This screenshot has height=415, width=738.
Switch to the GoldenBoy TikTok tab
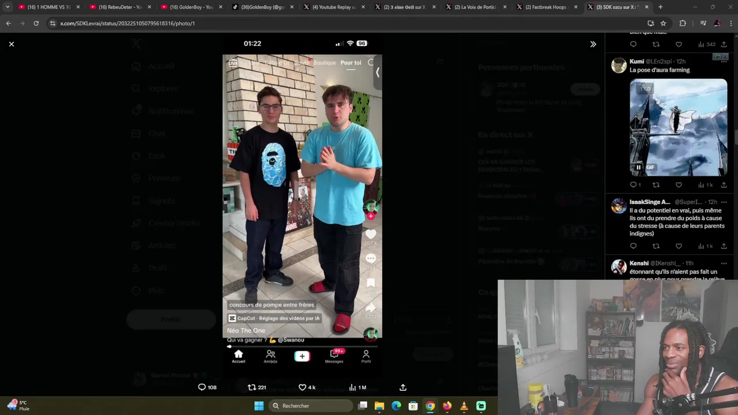tap(262, 7)
